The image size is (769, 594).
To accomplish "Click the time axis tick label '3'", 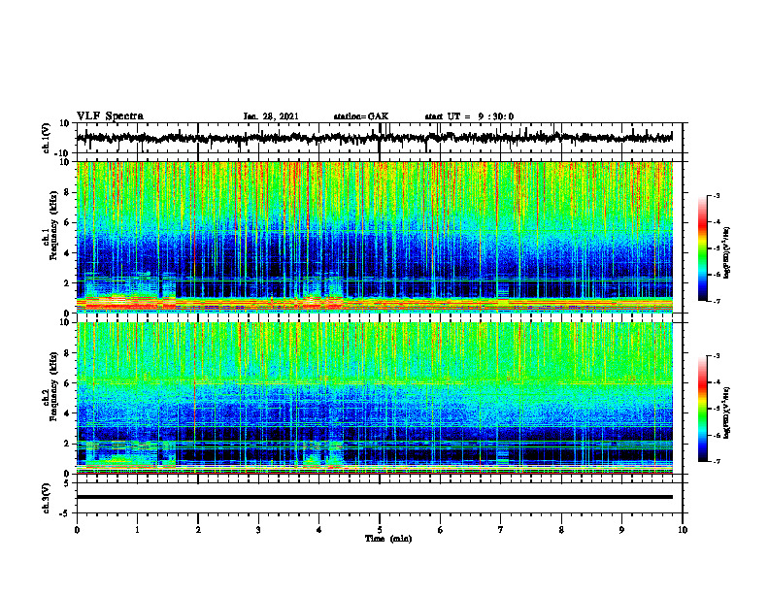I will 258,530.
